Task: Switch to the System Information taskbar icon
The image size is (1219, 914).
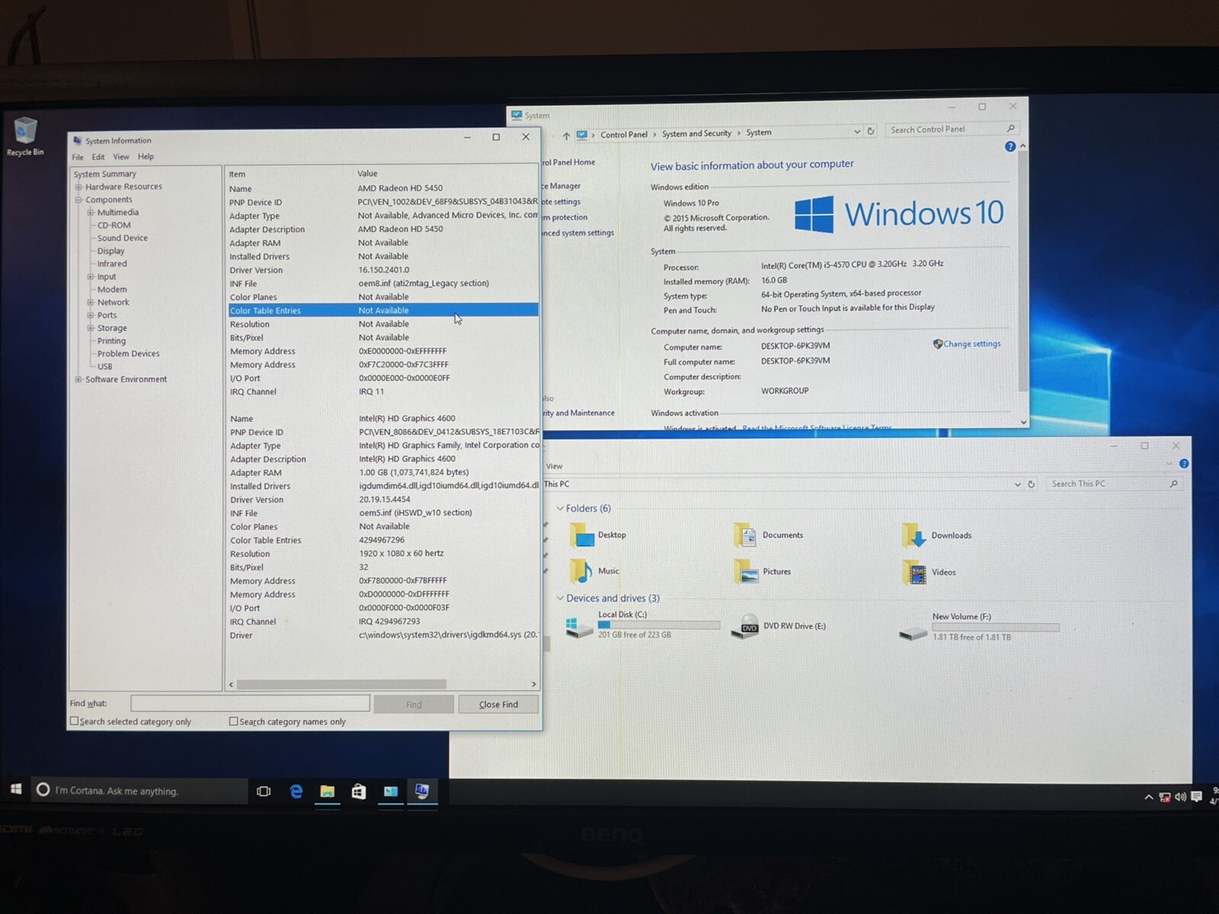Action: pyautogui.click(x=421, y=792)
